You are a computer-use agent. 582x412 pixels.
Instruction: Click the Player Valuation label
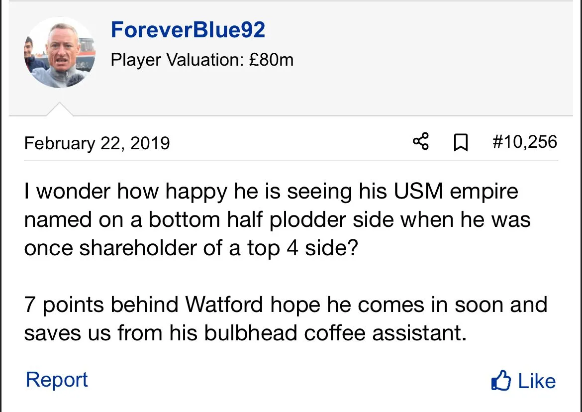[177, 60]
